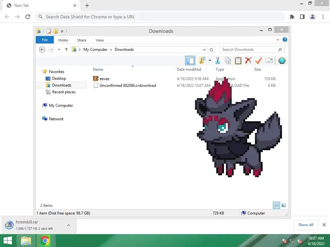Open the recent locations dropdown arrow

tap(59, 50)
